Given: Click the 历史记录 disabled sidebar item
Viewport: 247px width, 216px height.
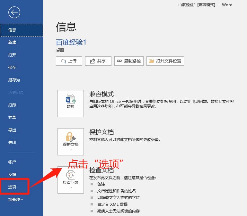Looking at the screenshot, I should pyautogui.click(x=16, y=92).
